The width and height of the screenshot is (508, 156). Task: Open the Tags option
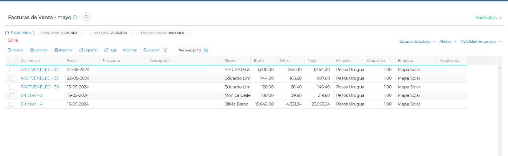coord(110,50)
